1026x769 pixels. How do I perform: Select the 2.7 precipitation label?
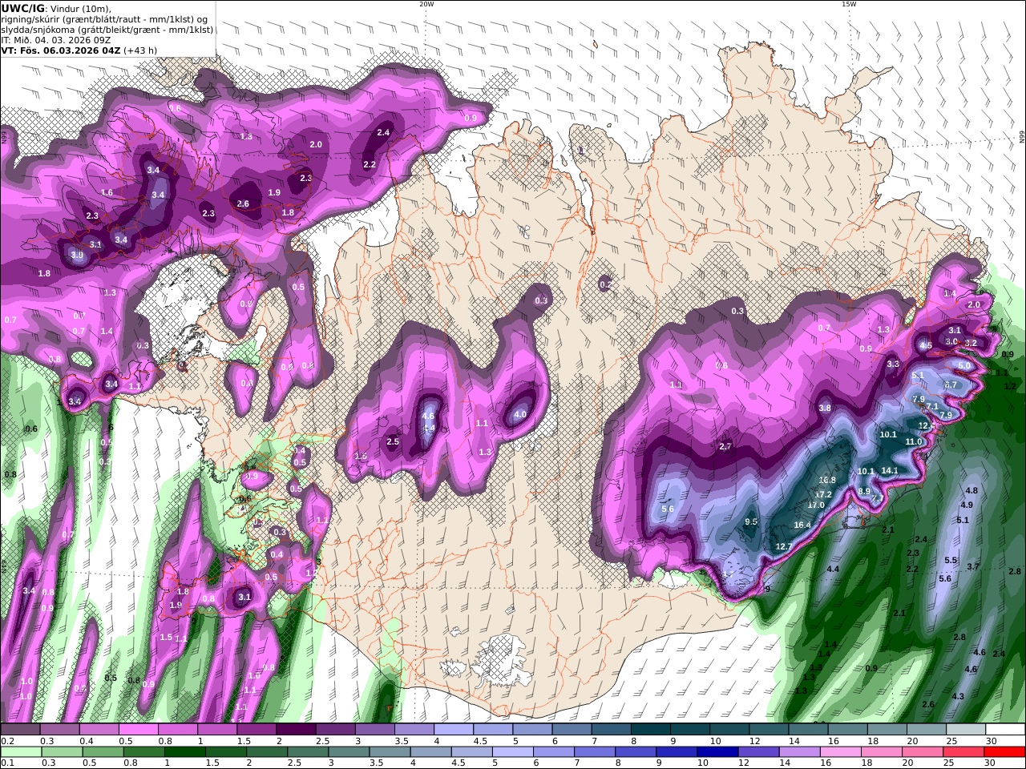[x=726, y=446]
